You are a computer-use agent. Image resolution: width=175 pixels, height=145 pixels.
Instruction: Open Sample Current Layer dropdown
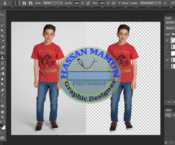[150, 3]
